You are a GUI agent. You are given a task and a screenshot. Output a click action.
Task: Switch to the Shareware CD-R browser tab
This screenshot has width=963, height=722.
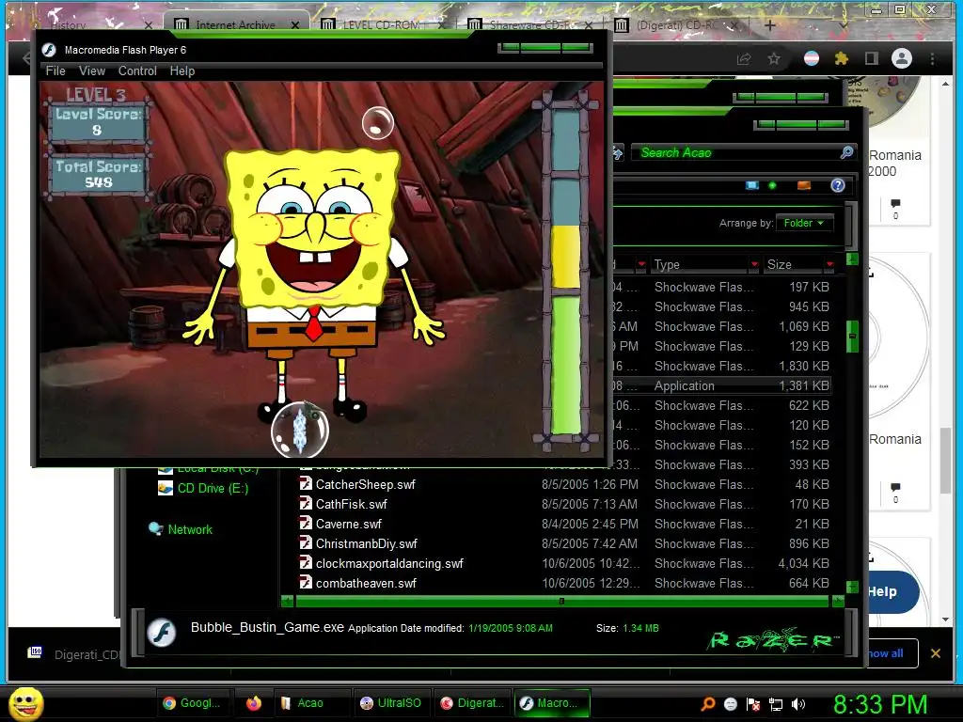[x=529, y=24]
